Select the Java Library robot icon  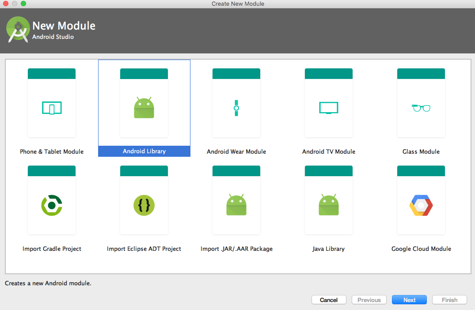[329, 204]
